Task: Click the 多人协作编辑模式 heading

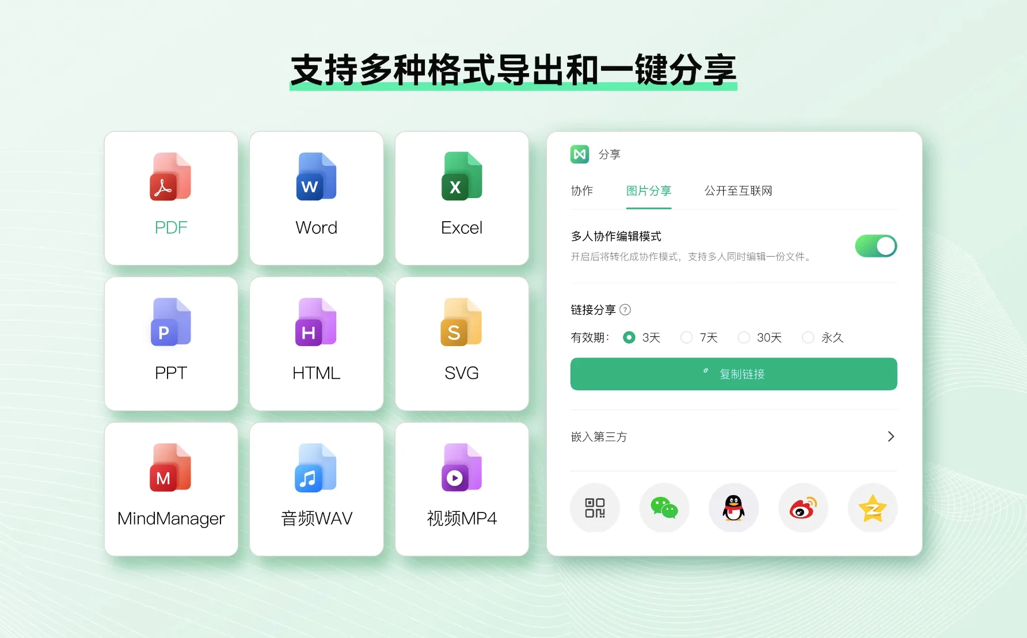Action: (x=616, y=236)
